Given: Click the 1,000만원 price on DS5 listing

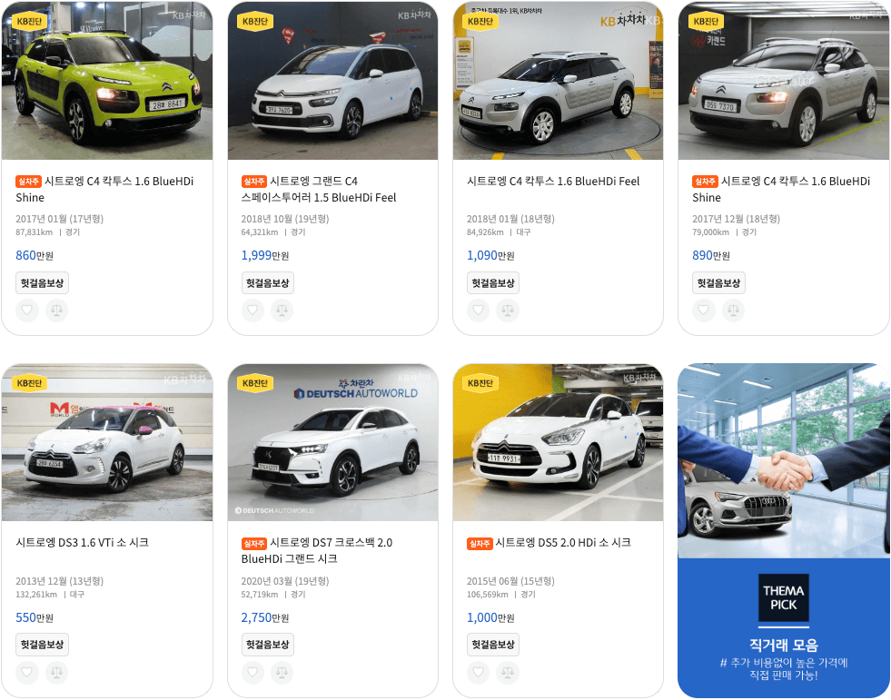Looking at the screenshot, I should [x=490, y=617].
